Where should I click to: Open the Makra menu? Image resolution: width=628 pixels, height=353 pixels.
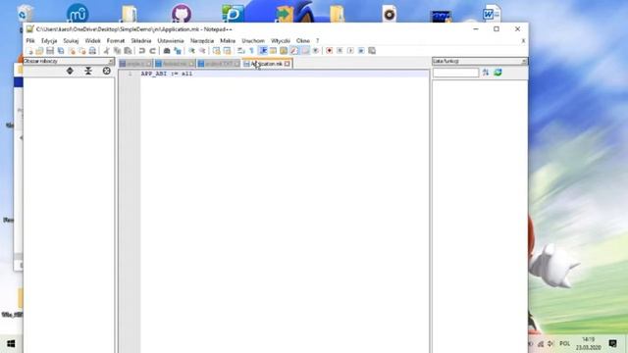point(228,41)
